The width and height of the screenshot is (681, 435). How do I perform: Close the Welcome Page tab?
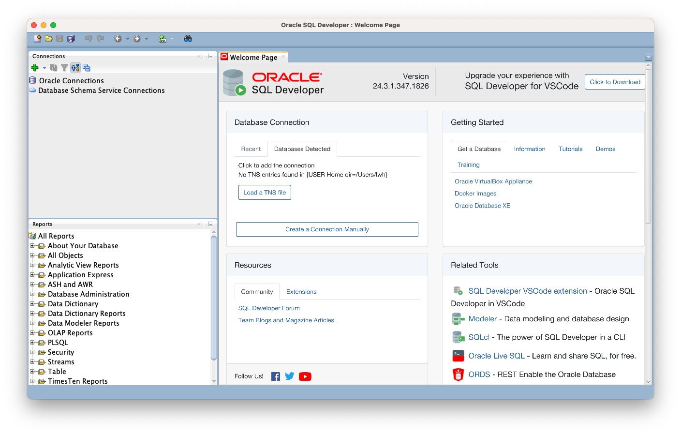coord(283,56)
